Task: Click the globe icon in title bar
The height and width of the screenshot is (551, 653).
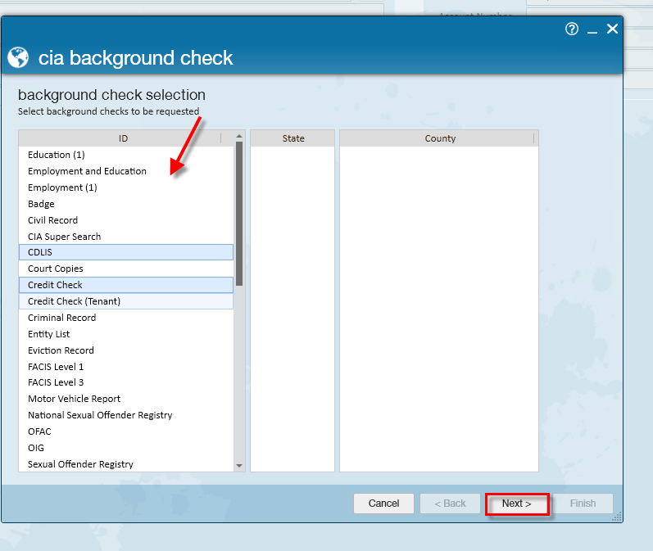Action: pyautogui.click(x=18, y=57)
